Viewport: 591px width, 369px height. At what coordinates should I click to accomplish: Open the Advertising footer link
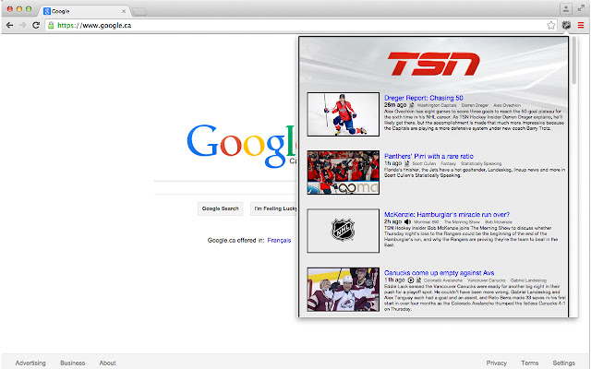pos(30,363)
